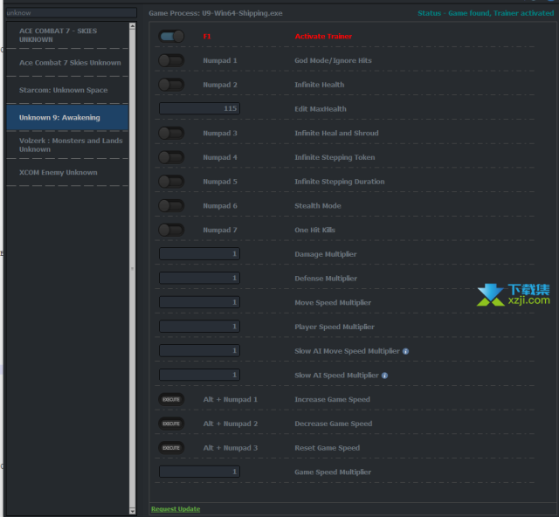Toggle Infinite Stepping Token switch
Screen dimensions: 559x517
tap(171, 157)
